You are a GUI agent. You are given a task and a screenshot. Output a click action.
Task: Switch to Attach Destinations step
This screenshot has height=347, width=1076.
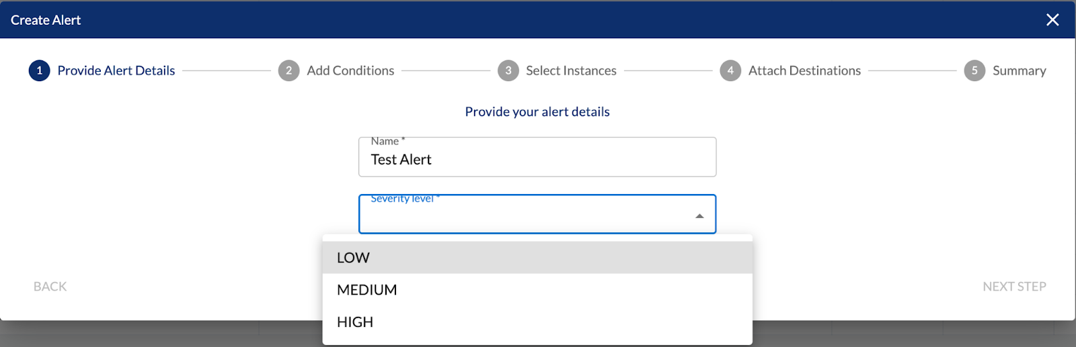pyautogui.click(x=804, y=70)
